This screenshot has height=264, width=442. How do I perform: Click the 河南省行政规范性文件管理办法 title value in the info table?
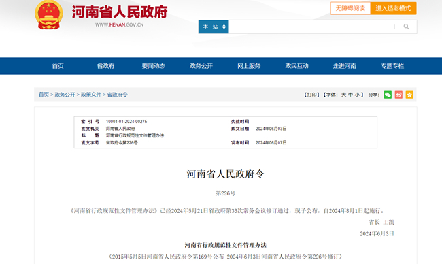[135, 135]
